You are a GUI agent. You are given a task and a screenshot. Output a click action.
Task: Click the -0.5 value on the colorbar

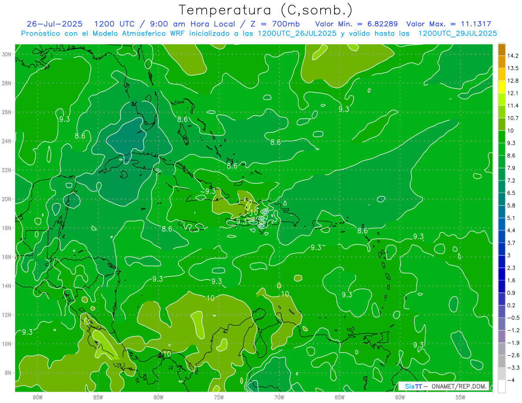[513, 318]
